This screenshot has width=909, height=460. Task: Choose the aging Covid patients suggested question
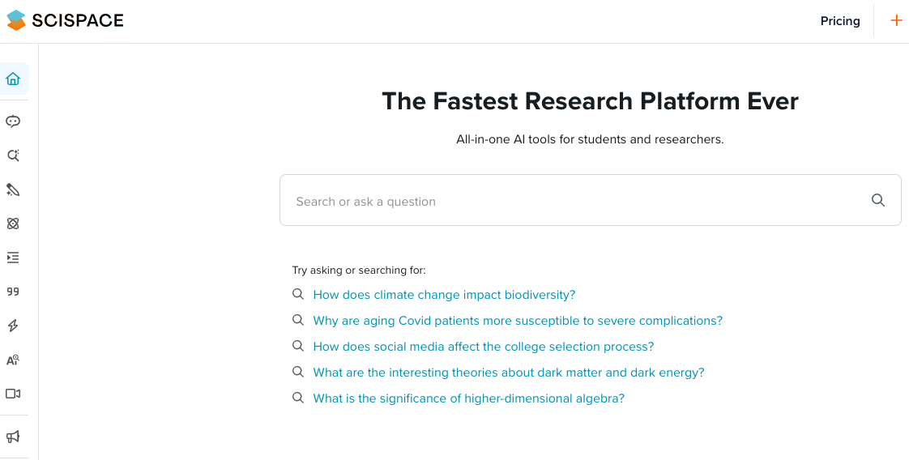point(518,321)
